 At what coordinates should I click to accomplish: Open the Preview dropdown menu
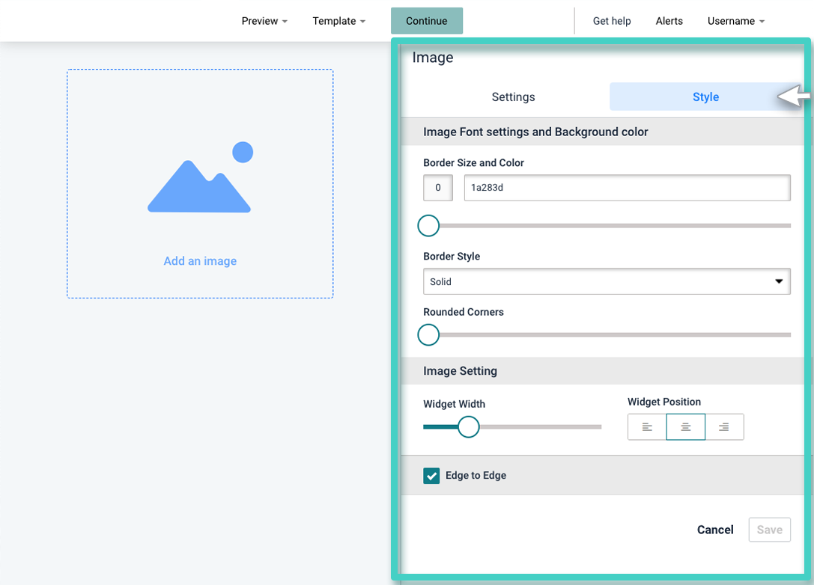click(x=264, y=21)
